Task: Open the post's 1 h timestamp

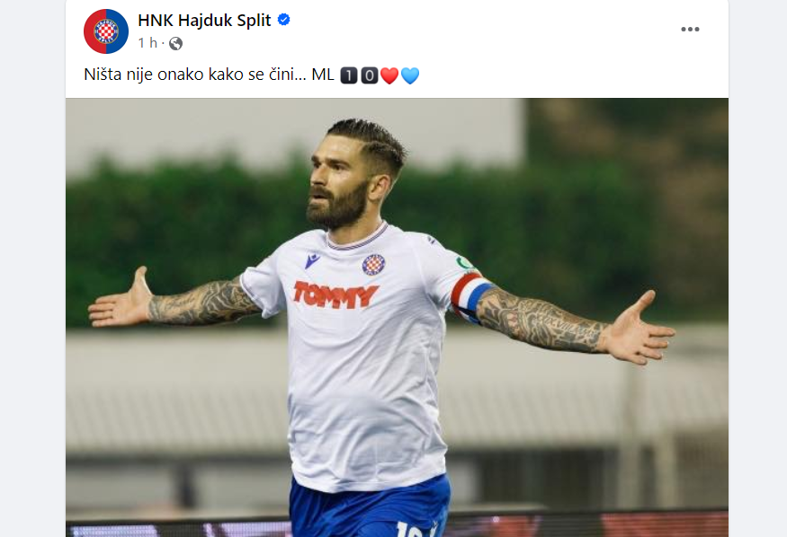Action: coord(148,43)
